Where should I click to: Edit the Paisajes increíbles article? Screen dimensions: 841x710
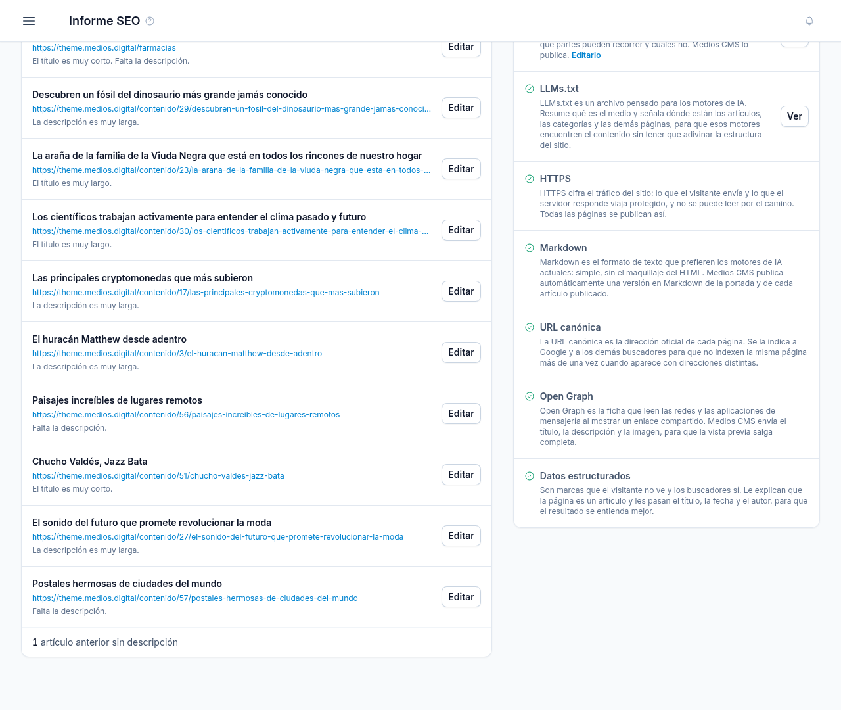(461, 414)
